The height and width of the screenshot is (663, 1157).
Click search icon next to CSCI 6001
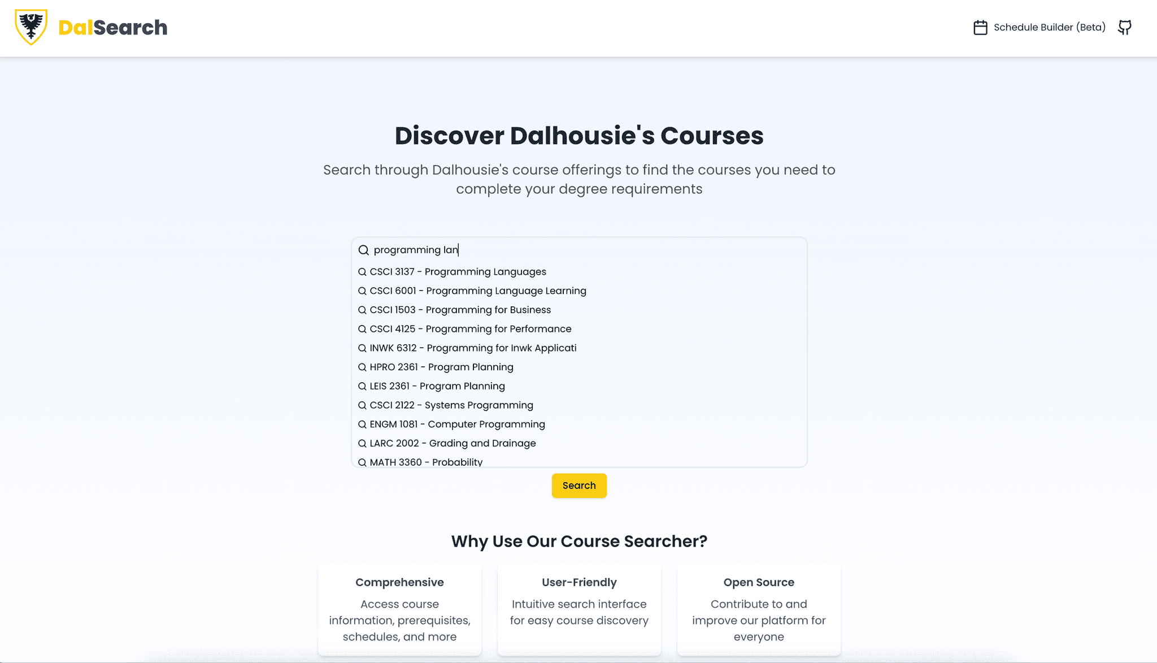point(362,291)
